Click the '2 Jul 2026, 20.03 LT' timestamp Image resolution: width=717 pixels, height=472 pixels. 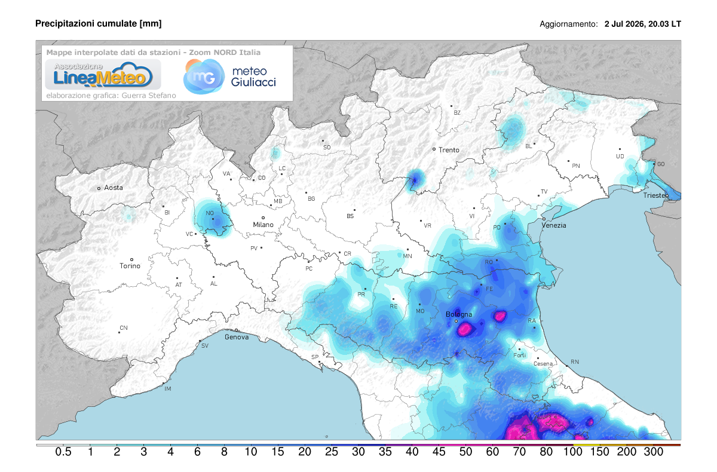pyautogui.click(x=643, y=24)
